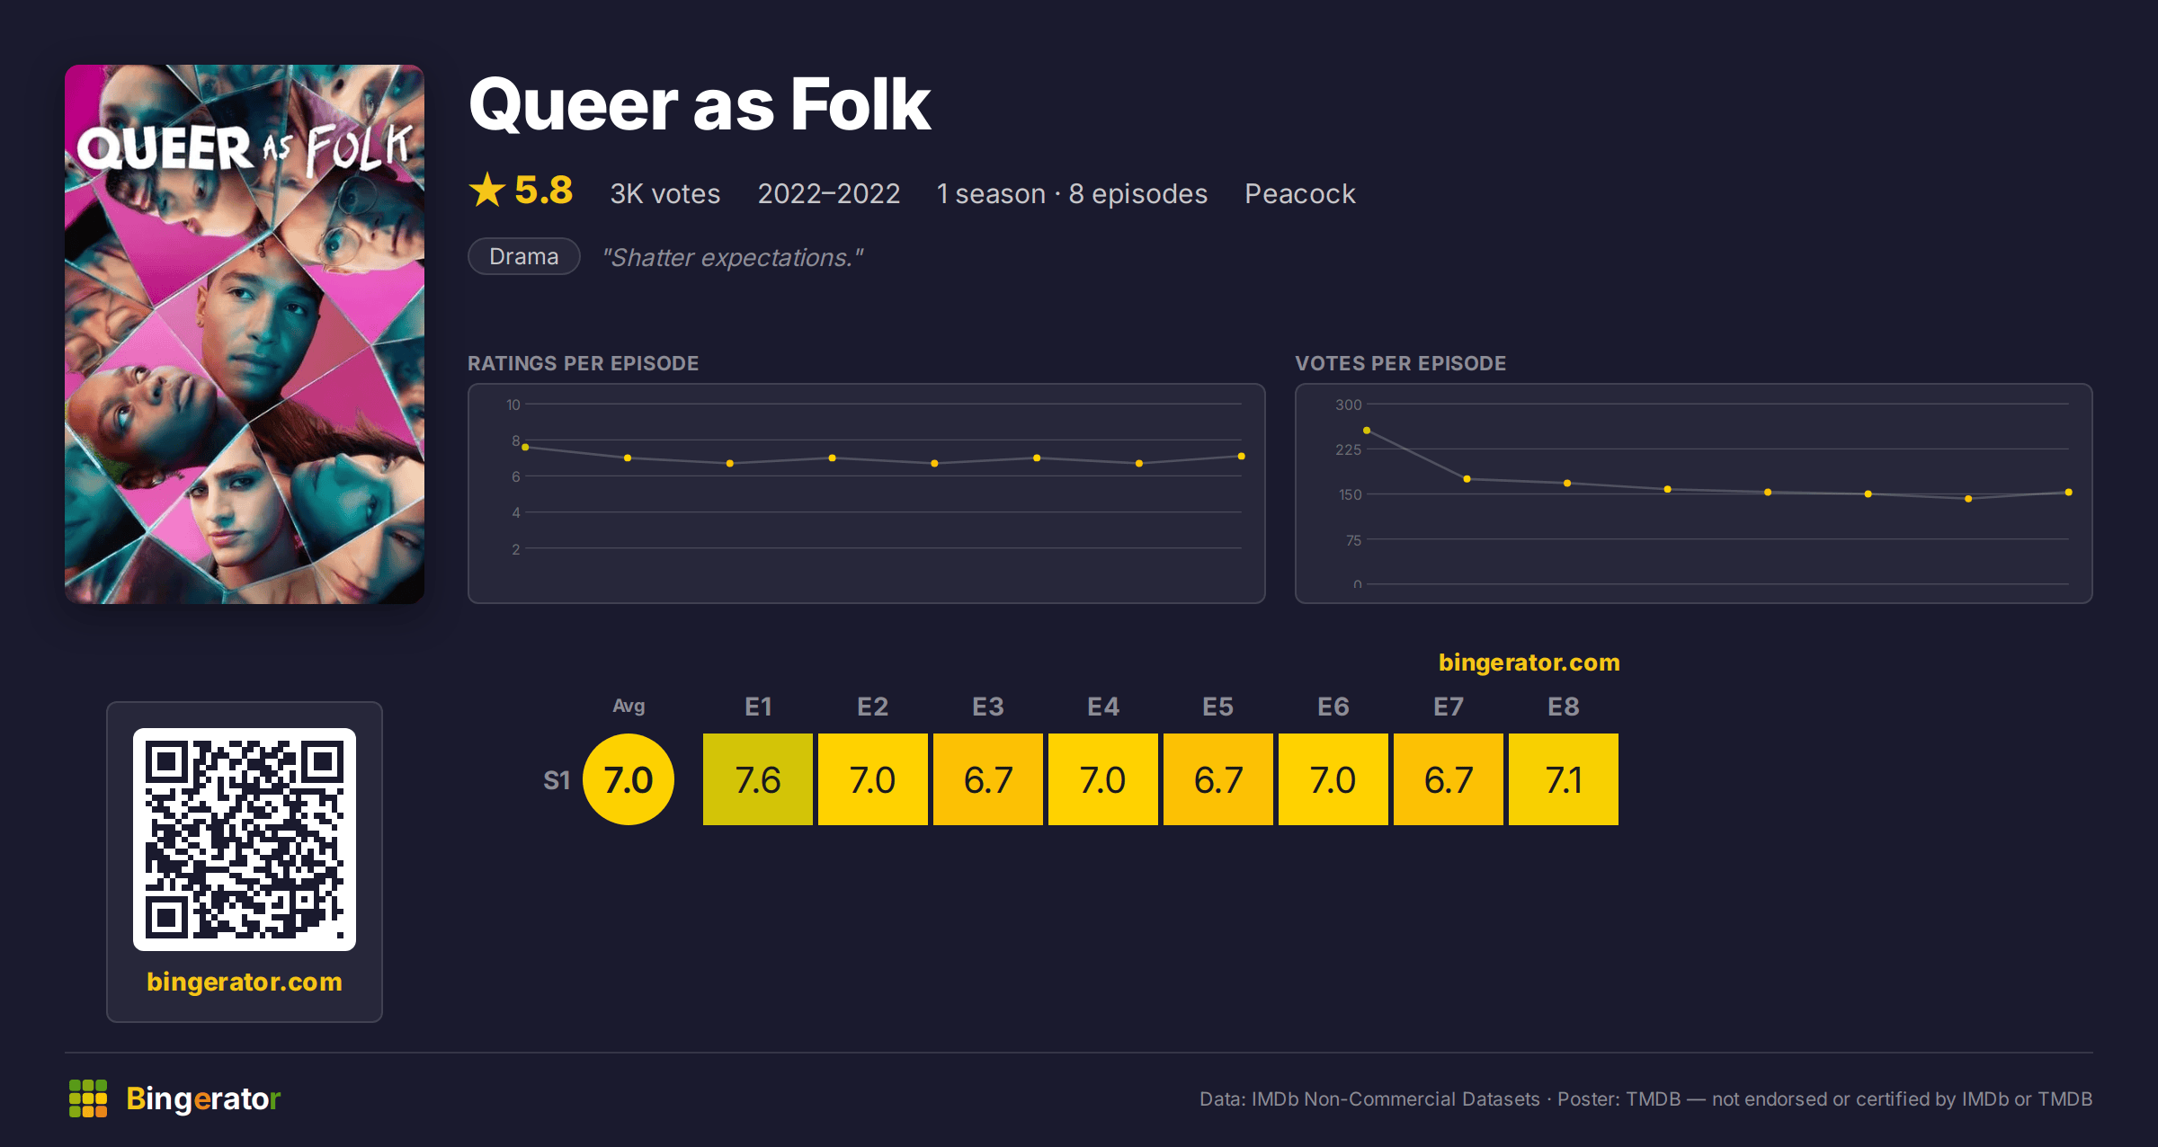
Task: Select the E1 rating tile 7.6
Action: coord(758,779)
